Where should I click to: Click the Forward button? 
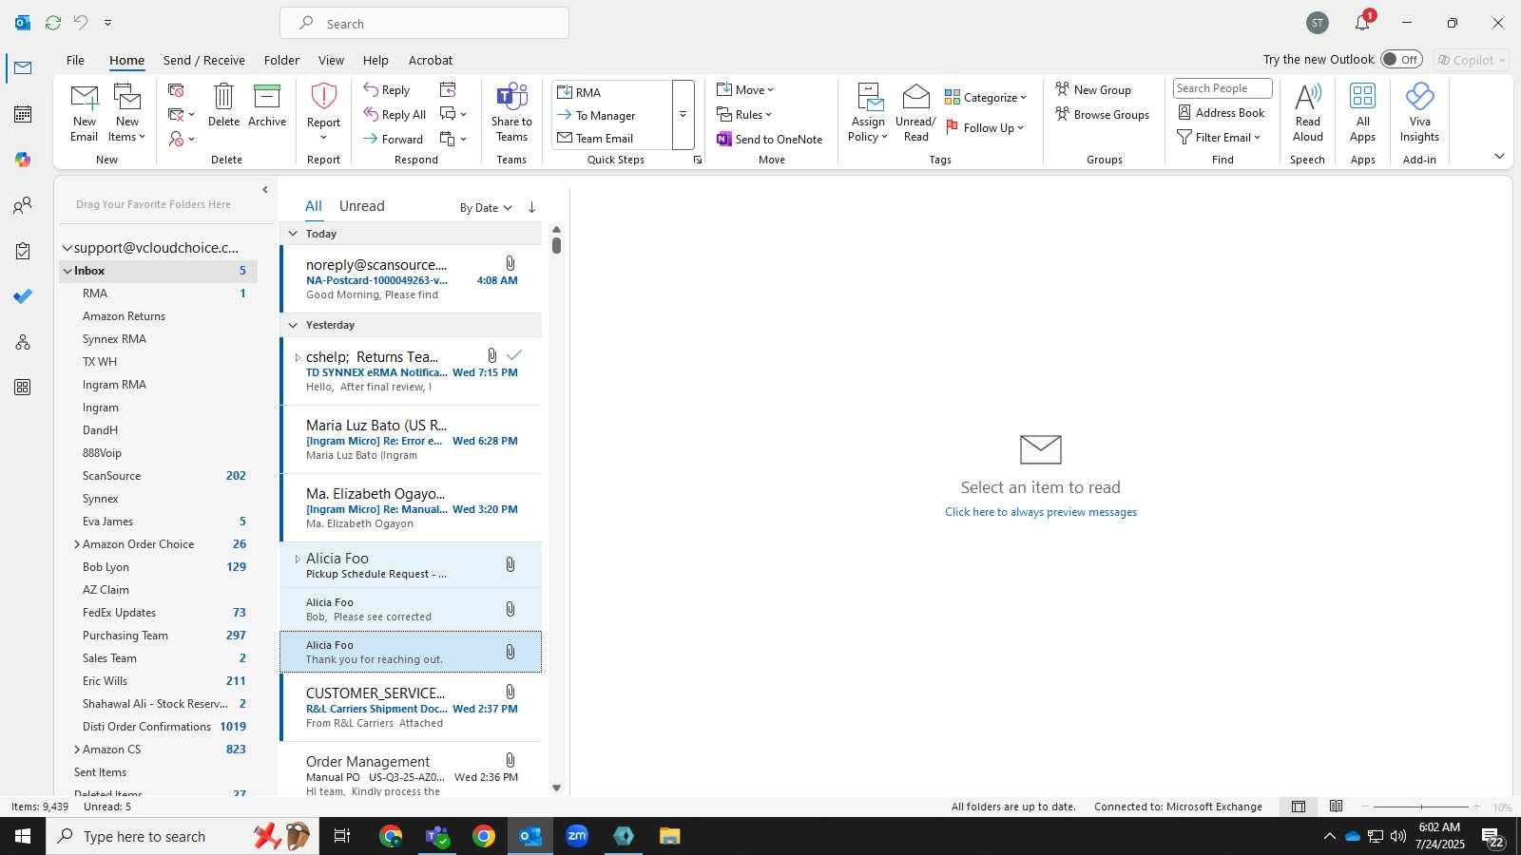393,139
